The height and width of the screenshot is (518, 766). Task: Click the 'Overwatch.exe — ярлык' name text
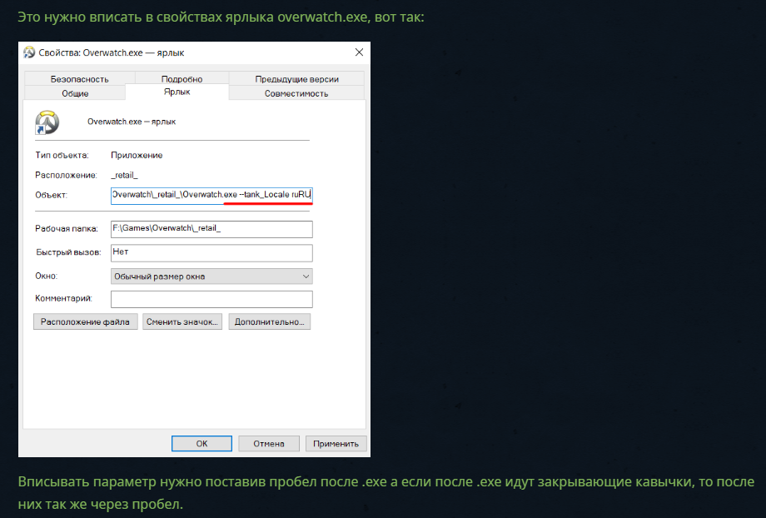pyautogui.click(x=132, y=122)
